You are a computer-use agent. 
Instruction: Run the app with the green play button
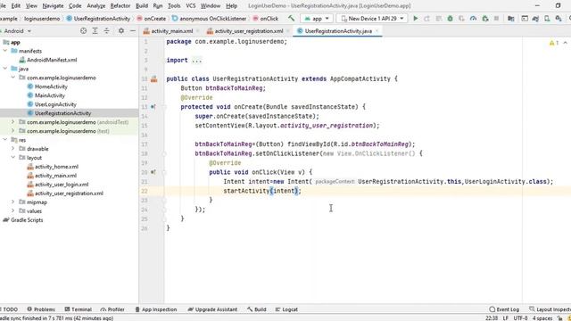(415, 18)
